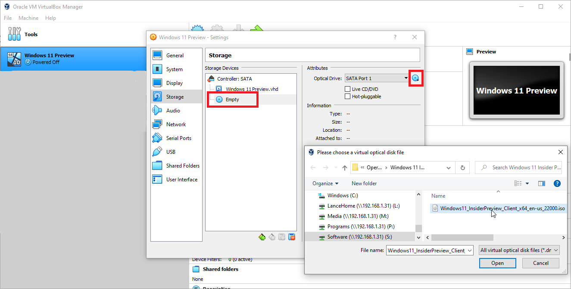Select Windows (C:) drive in navigation pane
The image size is (571, 289).
coord(343,196)
